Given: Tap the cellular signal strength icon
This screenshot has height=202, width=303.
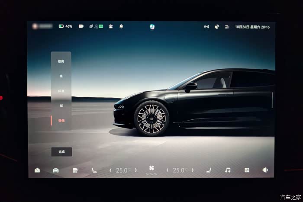Looking at the screenshot, I should [227, 27].
